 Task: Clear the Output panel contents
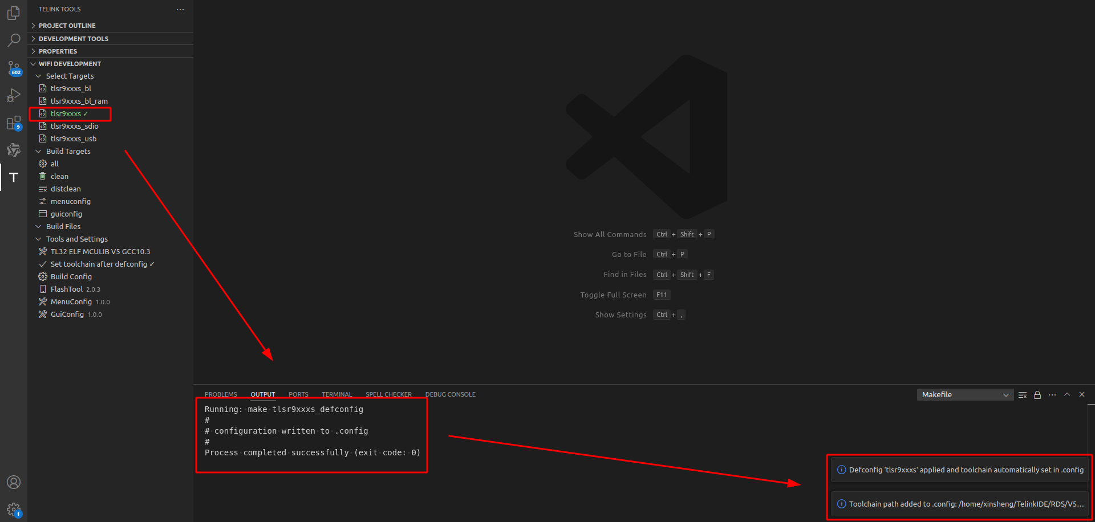[x=1023, y=394]
